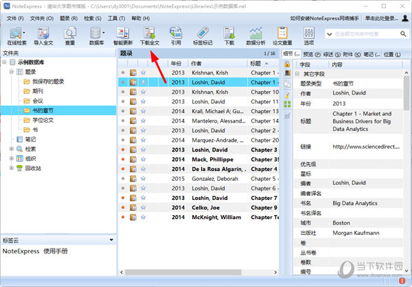Switch to the 附件 (K) tab
Viewport: 412px width, 287px height.
coord(352,54)
